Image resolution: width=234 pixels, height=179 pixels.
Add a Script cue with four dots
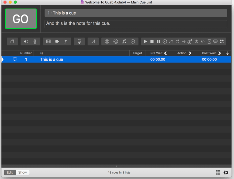tap(222, 41)
